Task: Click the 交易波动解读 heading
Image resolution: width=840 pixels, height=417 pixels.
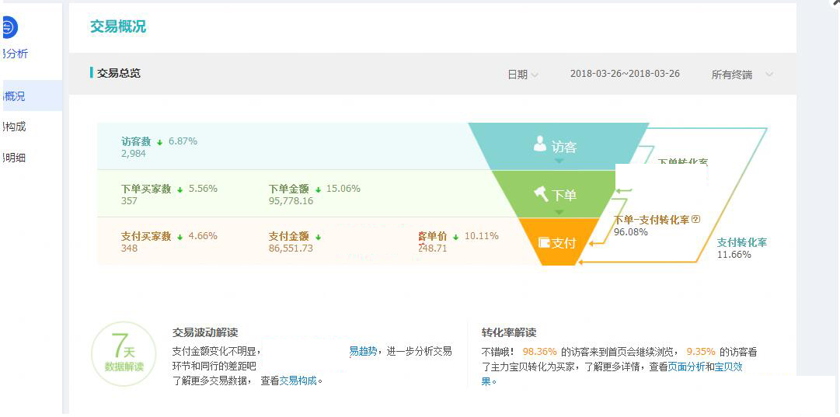Action: (205, 332)
